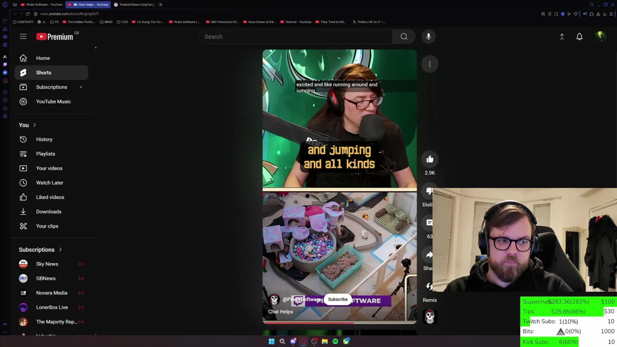This screenshot has width=617, height=347.
Task: Select the Chat Helps - YouTube tab
Action: pyautogui.click(x=89, y=5)
